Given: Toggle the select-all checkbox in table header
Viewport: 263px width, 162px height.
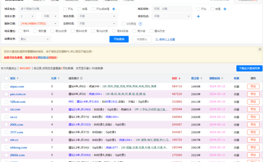Looking at the screenshot, I should pos(6,78).
